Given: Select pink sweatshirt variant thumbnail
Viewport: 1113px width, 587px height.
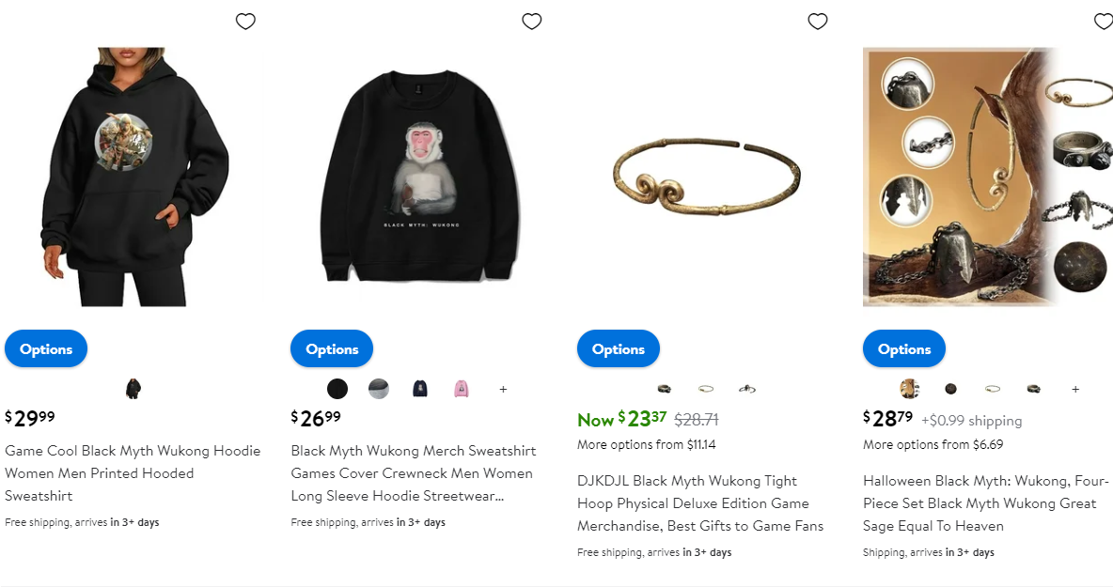Looking at the screenshot, I should (462, 389).
